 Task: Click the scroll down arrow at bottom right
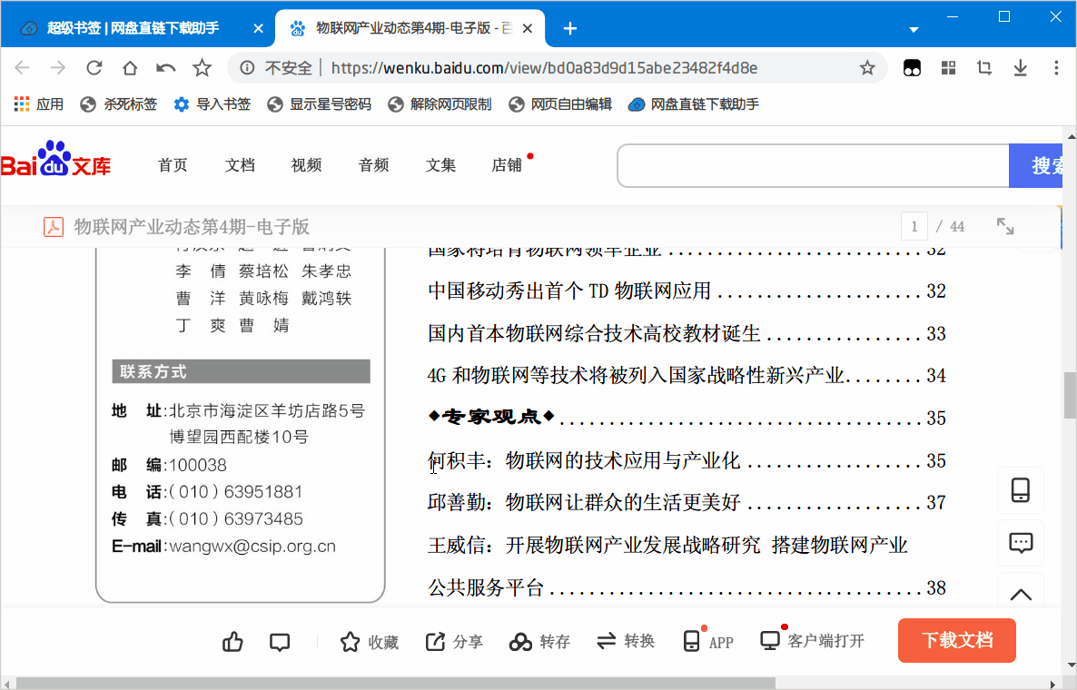(x=1070, y=665)
